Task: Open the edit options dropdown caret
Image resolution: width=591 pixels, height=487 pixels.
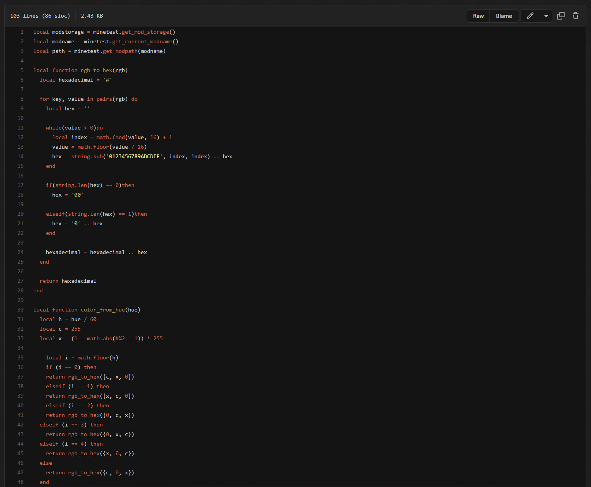Action: pos(546,16)
